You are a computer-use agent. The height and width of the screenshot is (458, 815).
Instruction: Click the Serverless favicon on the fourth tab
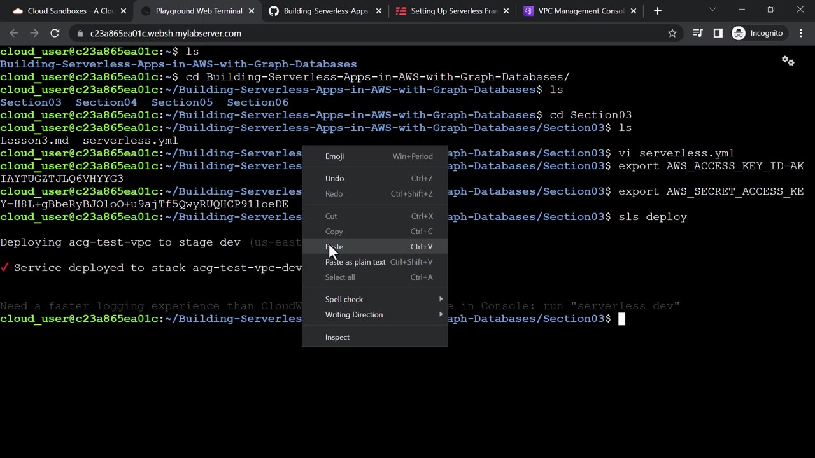point(401,11)
